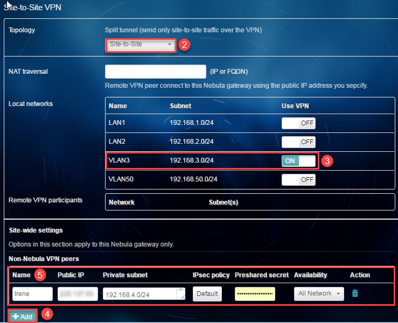398x323 pixels.
Task: Click the VLAN3 network name
Action: [x=119, y=160]
